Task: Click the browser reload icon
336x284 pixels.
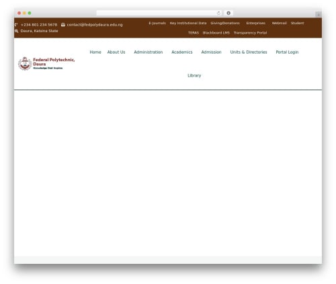Action: [x=218, y=13]
